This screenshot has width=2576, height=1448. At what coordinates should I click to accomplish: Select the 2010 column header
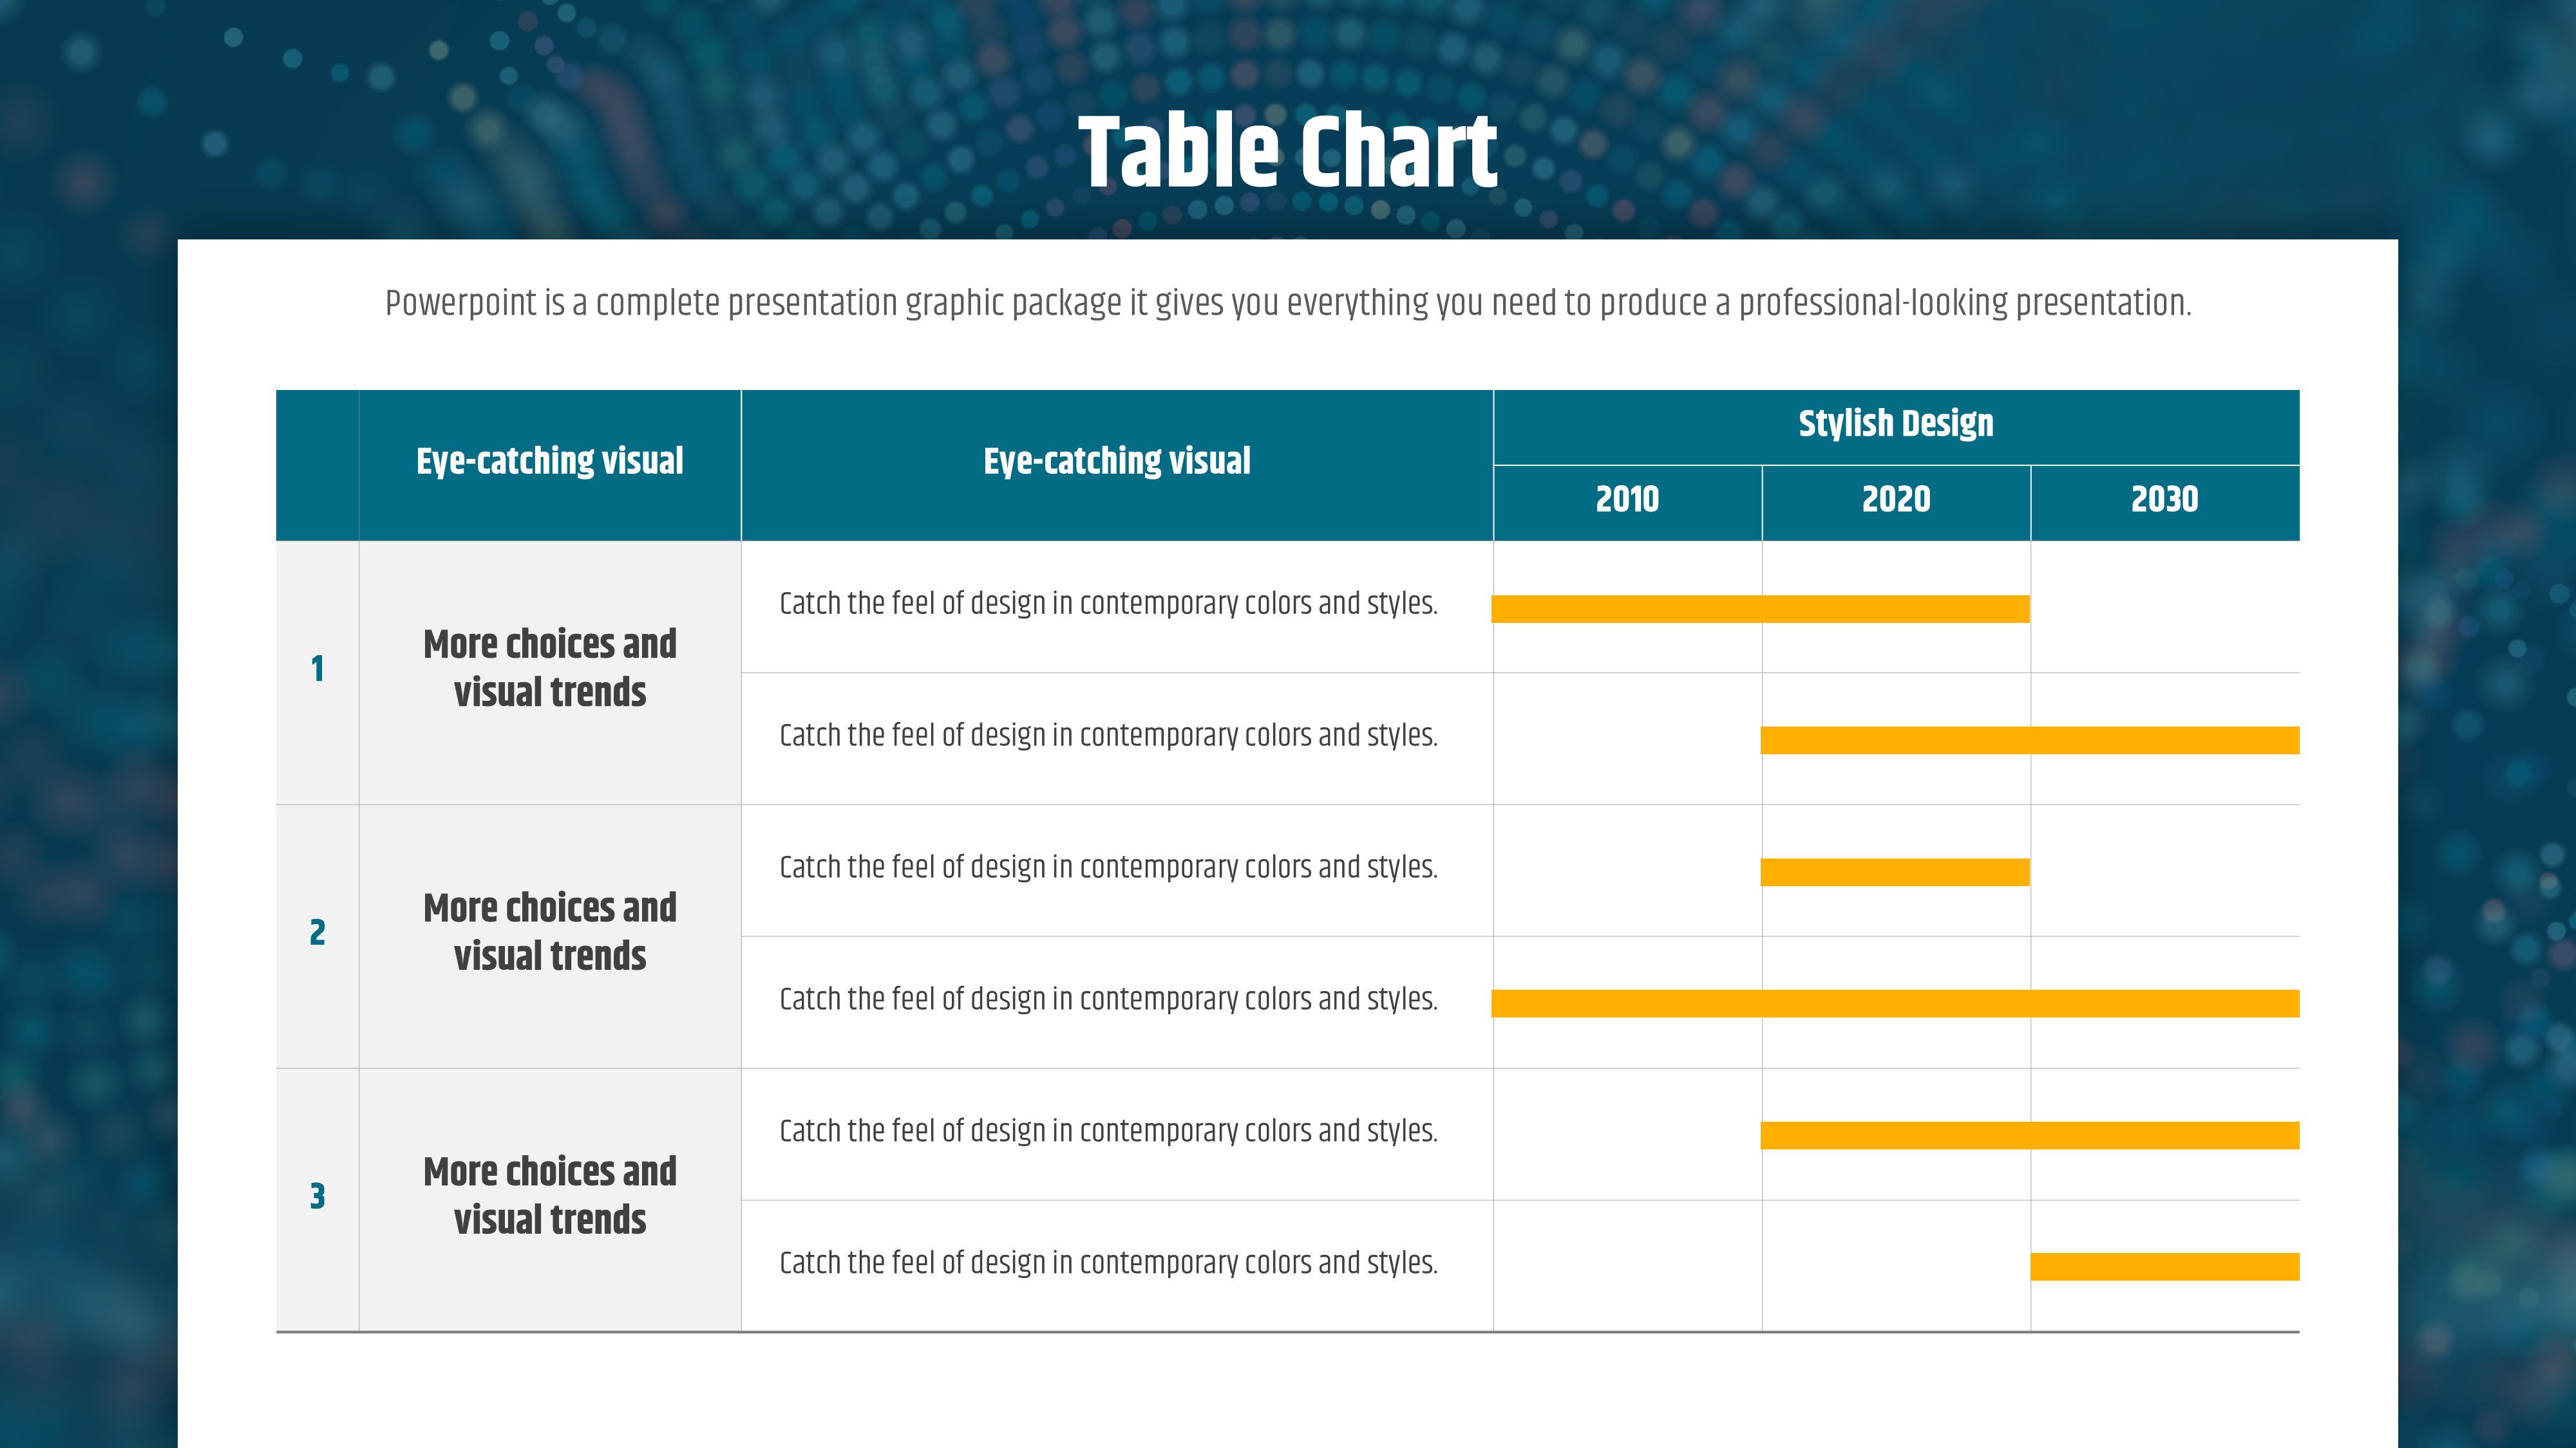point(1627,499)
